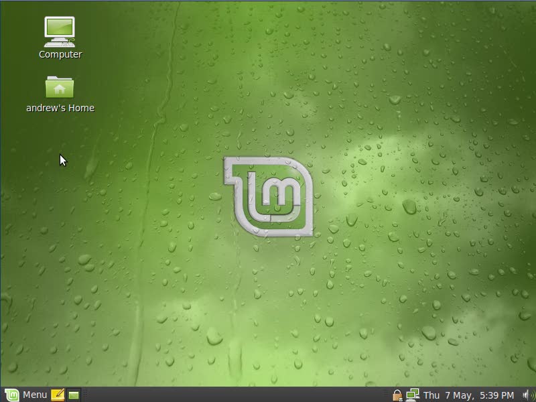The width and height of the screenshot is (536, 402).
Task: Expand the calendar from the panel clock
Action: coord(468,395)
